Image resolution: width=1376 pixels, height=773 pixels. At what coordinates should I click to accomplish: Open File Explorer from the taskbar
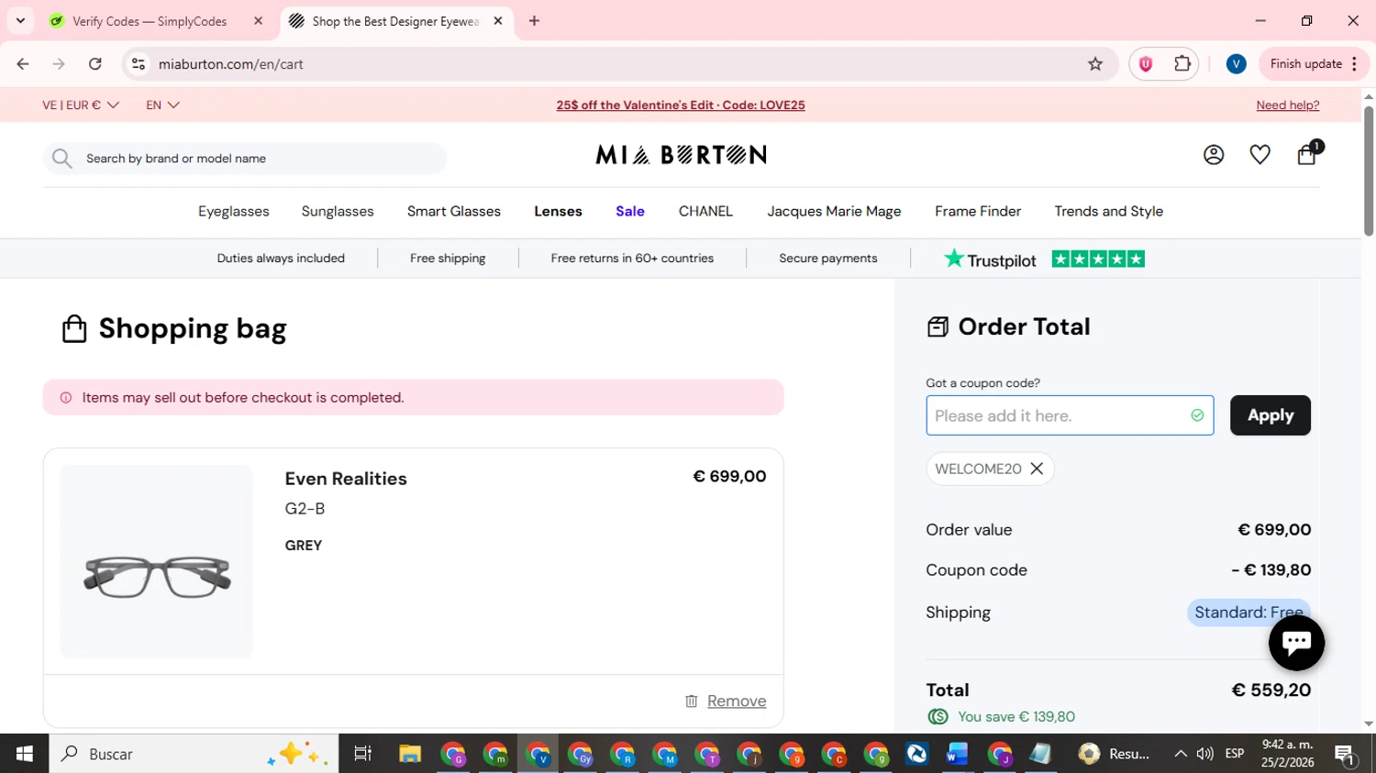point(409,754)
